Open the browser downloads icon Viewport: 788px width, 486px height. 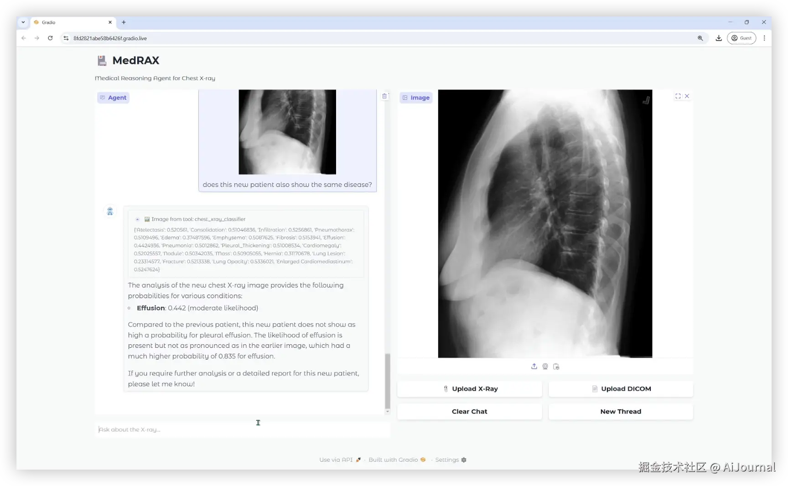719,38
